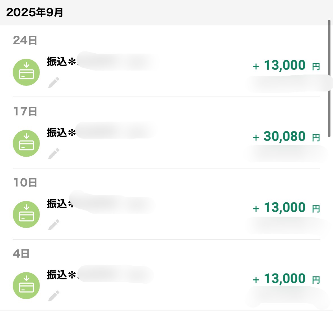Image resolution: width=333 pixels, height=311 pixels.
Task: Open the +30,080 円 transaction amount
Action: click(286, 137)
